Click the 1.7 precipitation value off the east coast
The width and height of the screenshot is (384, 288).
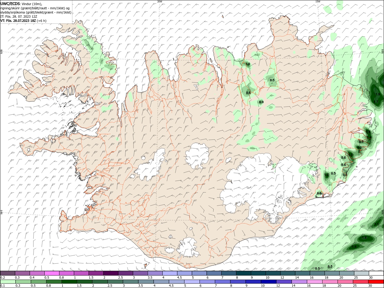coord(376,102)
